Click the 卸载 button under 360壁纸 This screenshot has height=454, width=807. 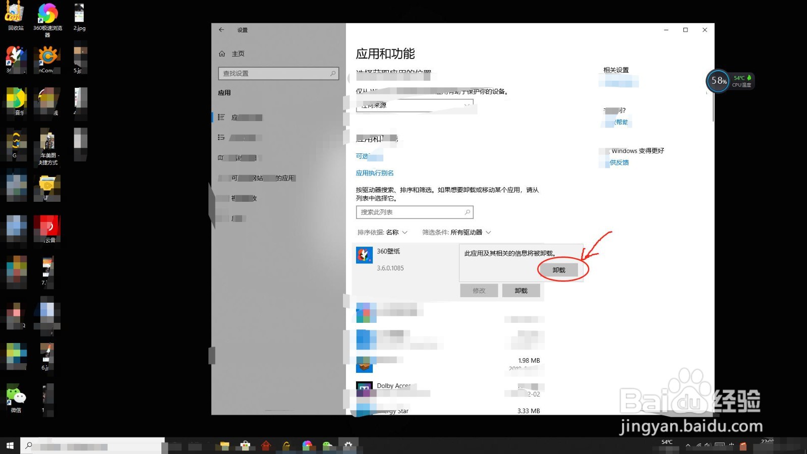[x=521, y=291]
